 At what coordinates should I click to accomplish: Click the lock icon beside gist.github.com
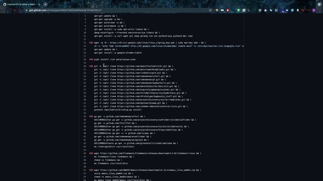coord(26,10)
